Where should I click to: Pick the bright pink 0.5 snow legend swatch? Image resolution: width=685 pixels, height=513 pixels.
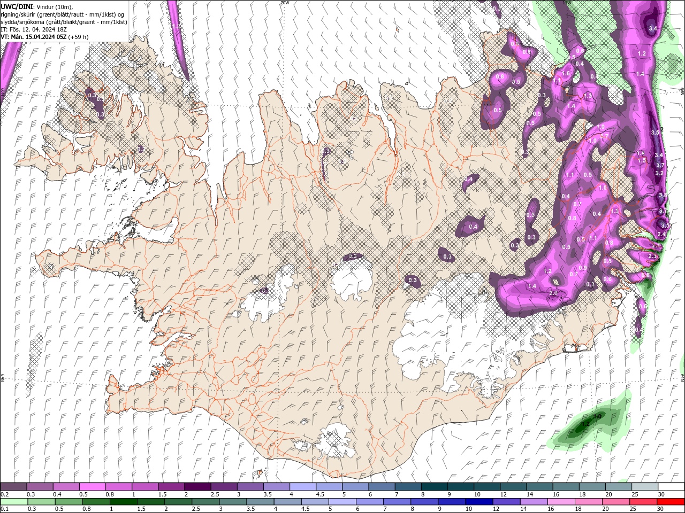coord(92,487)
